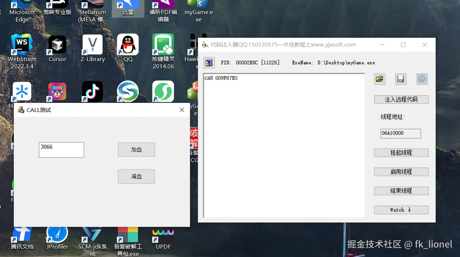Click 减血 button in CALL测试 window
460x257 pixels.
pyautogui.click(x=136, y=176)
